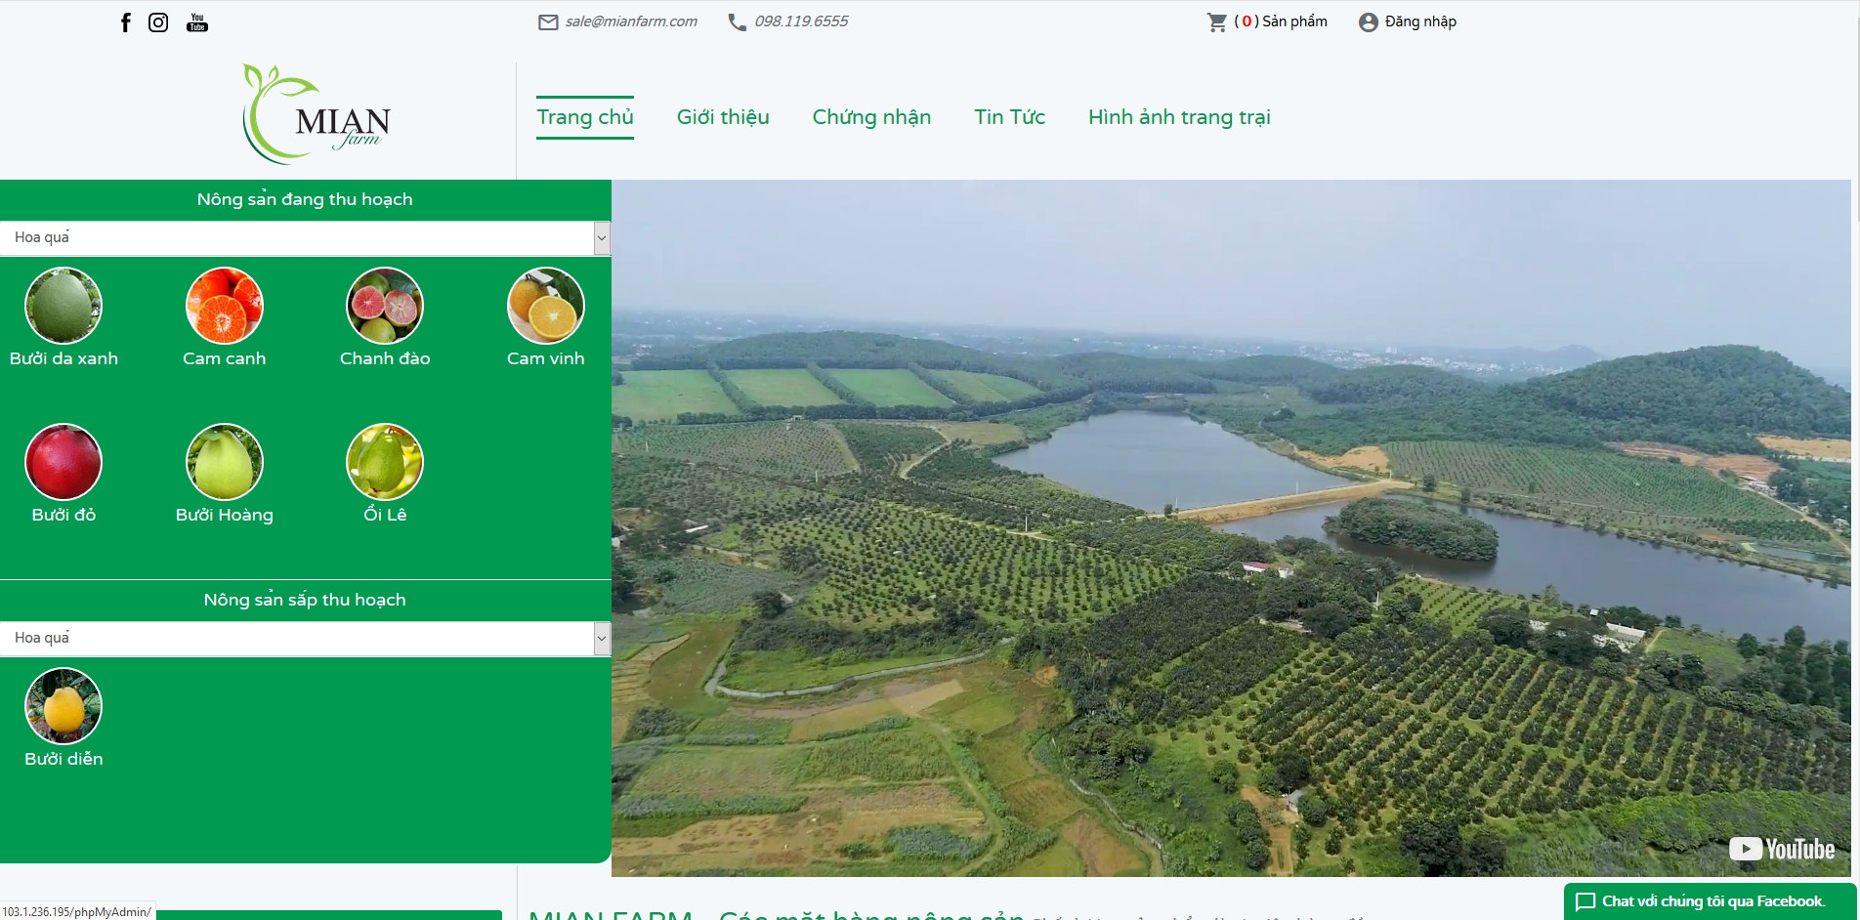The image size is (1860, 920).
Task: Click the Mian Farm logo
Action: pyautogui.click(x=317, y=114)
